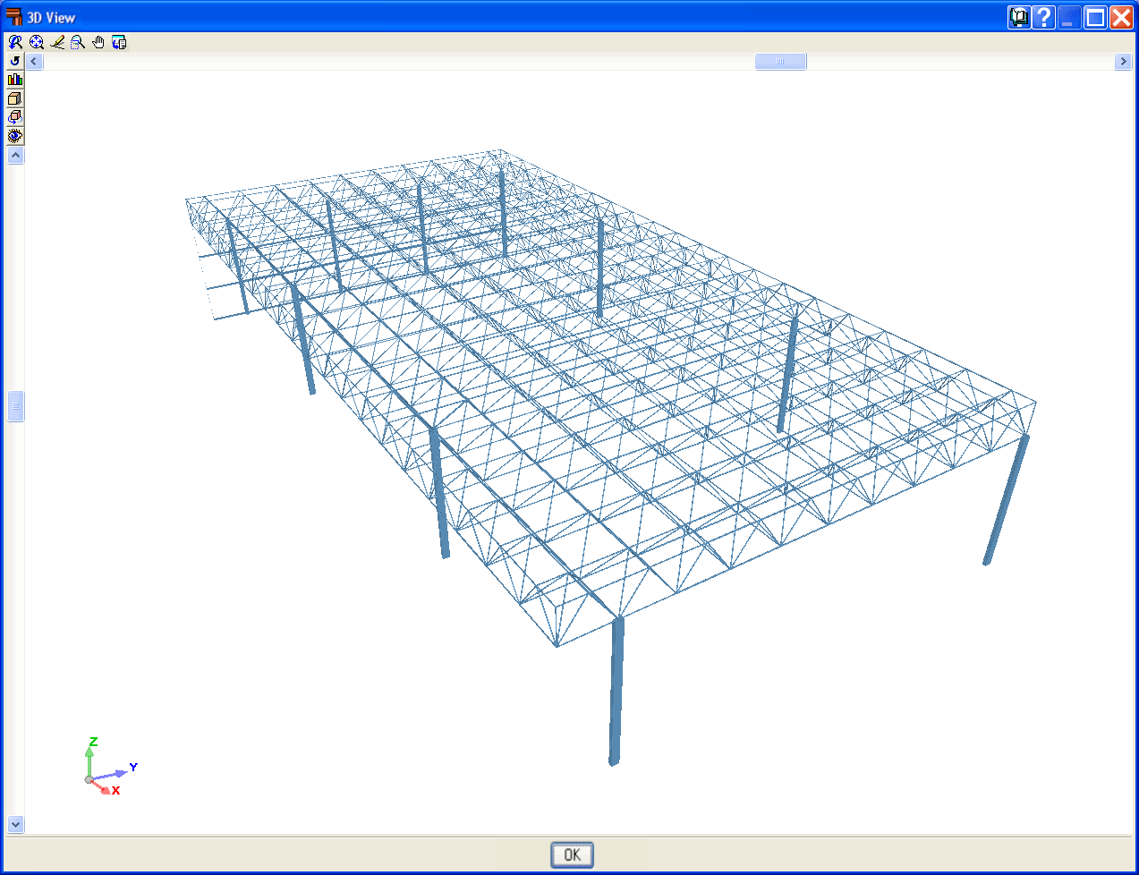Close the 3D View window
This screenshot has width=1139, height=875.
(1121, 17)
